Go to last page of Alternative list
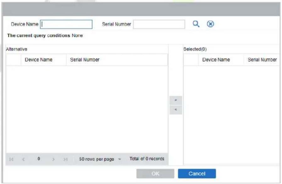The height and width of the screenshot is (184, 282). [x=65, y=159]
